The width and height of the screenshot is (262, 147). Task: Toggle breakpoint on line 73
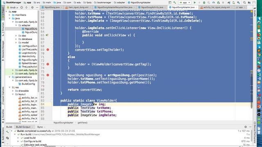click(48, 64)
